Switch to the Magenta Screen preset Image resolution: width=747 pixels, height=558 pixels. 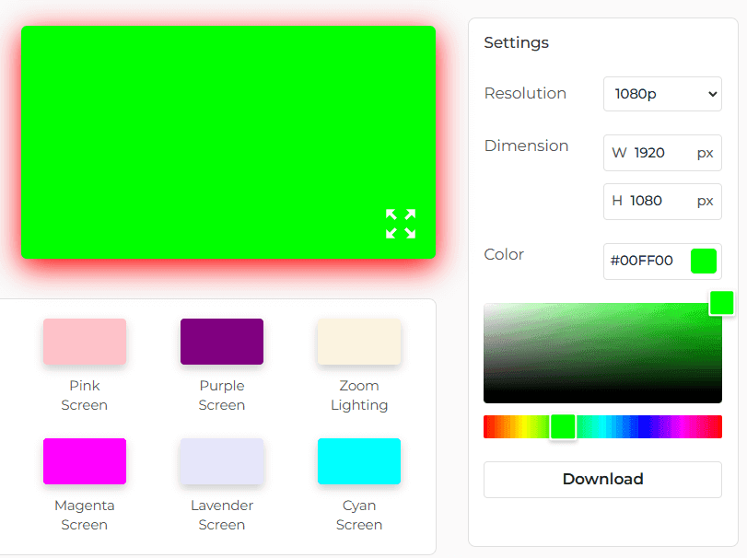[x=84, y=461]
